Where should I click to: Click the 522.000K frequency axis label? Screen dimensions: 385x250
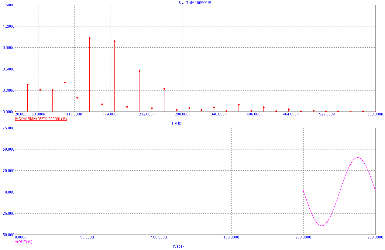click(327, 114)
